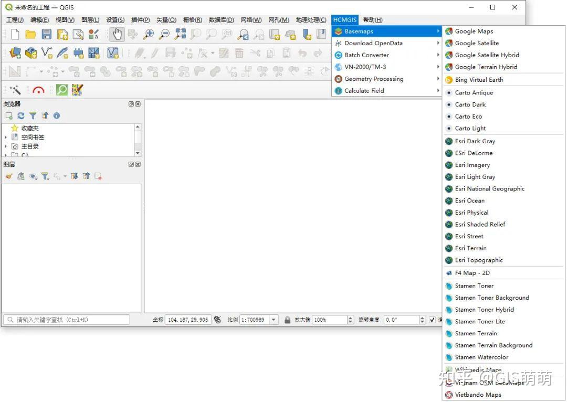Click the Expand All icon in layers panel
567x402 pixels.
click(75, 176)
